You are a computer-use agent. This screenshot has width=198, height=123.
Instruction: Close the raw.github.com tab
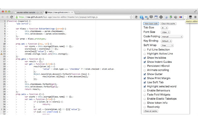click(x=72, y=12)
